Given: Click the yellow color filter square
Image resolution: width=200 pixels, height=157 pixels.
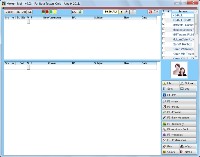Looking at the screenshot, I should pyautogui.click(x=55, y=12).
